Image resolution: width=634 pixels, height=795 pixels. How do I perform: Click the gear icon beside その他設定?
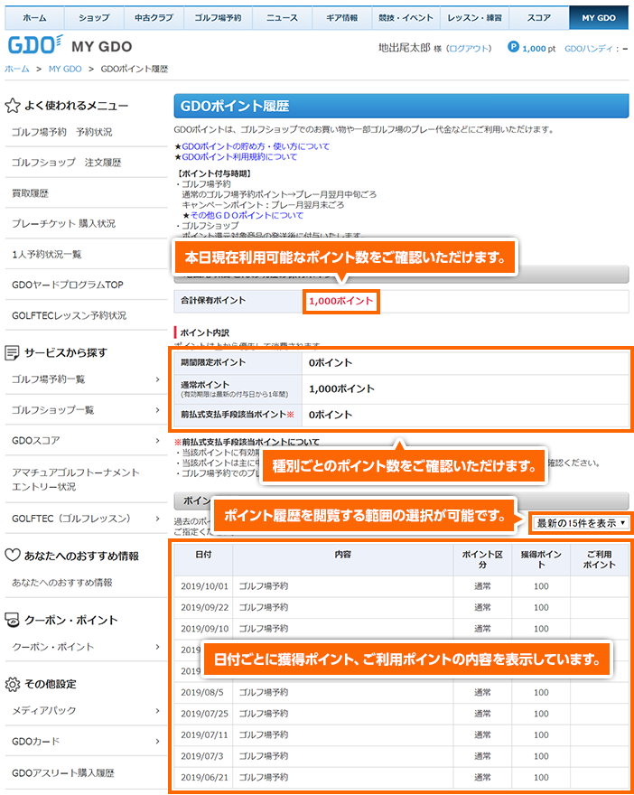click(12, 684)
